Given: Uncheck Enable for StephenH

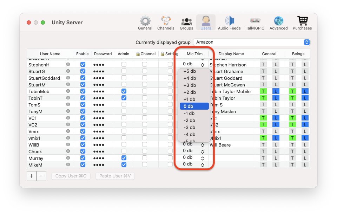Looking at the screenshot, I should pyautogui.click(x=83, y=64).
